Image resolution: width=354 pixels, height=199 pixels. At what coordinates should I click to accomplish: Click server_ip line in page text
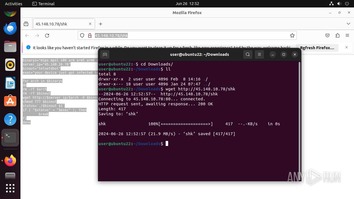(46, 64)
